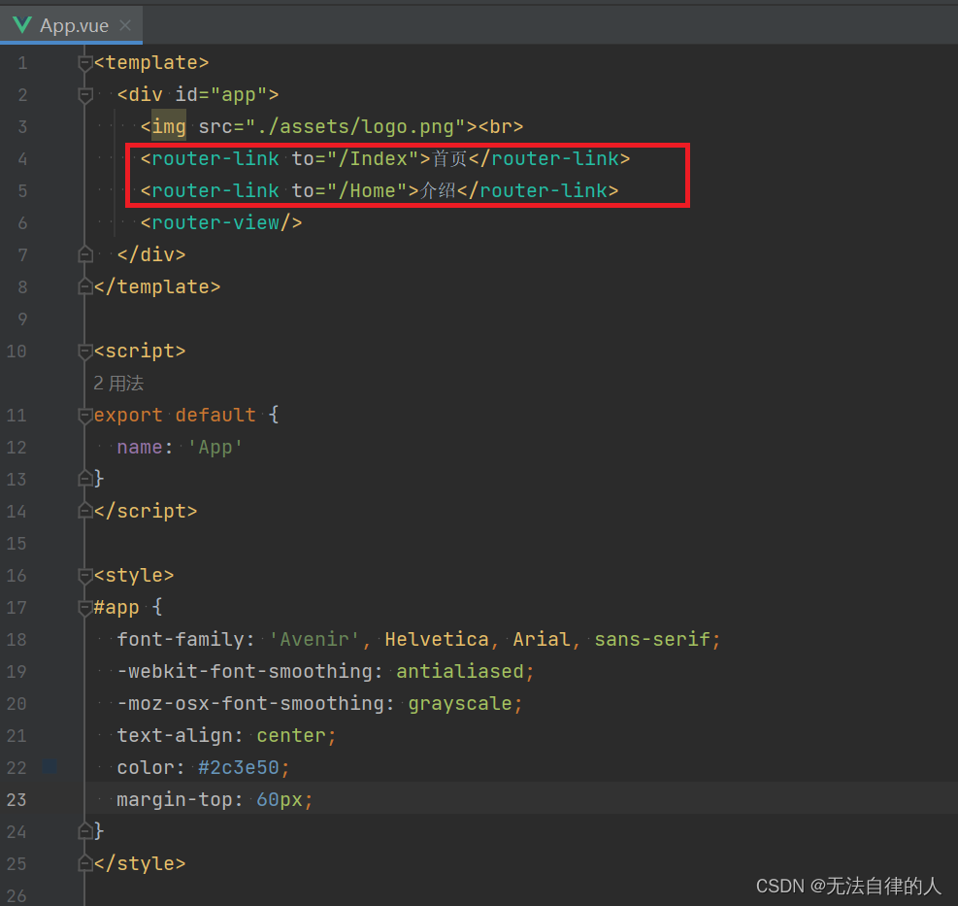Click the router-view tag on line 6
The height and width of the screenshot is (906, 958).
[220, 222]
